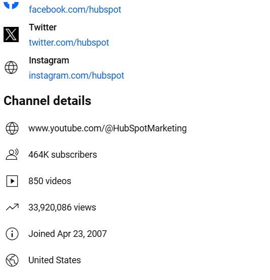Click the globe icon next to Instagram
The height and width of the screenshot is (280, 270).
click(11, 67)
